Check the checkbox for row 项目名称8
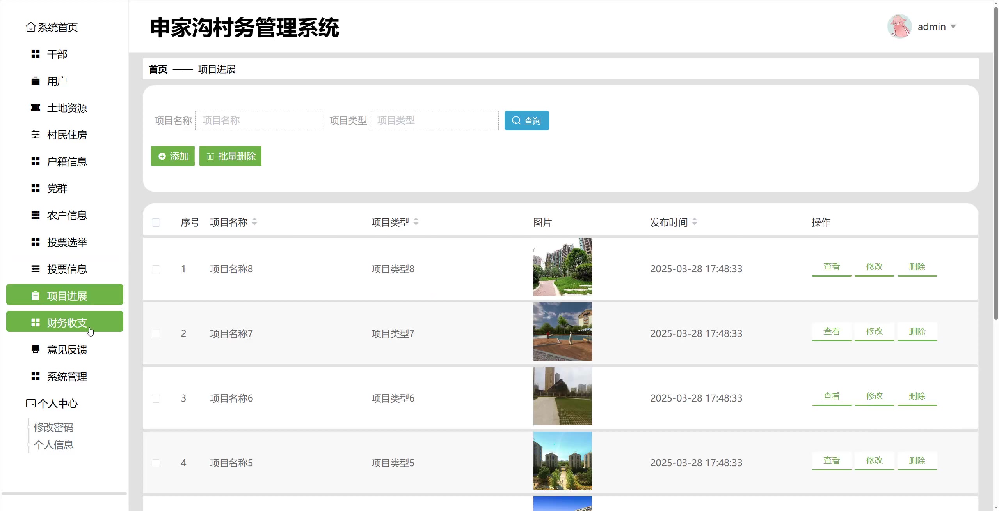The image size is (999, 511). coord(156,269)
